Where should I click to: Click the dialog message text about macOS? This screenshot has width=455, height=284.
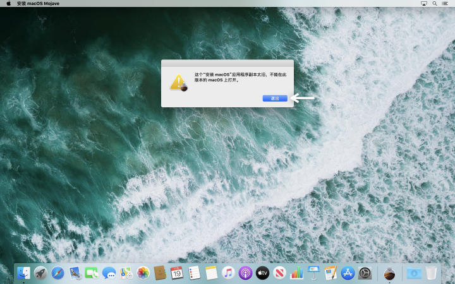tap(240, 78)
